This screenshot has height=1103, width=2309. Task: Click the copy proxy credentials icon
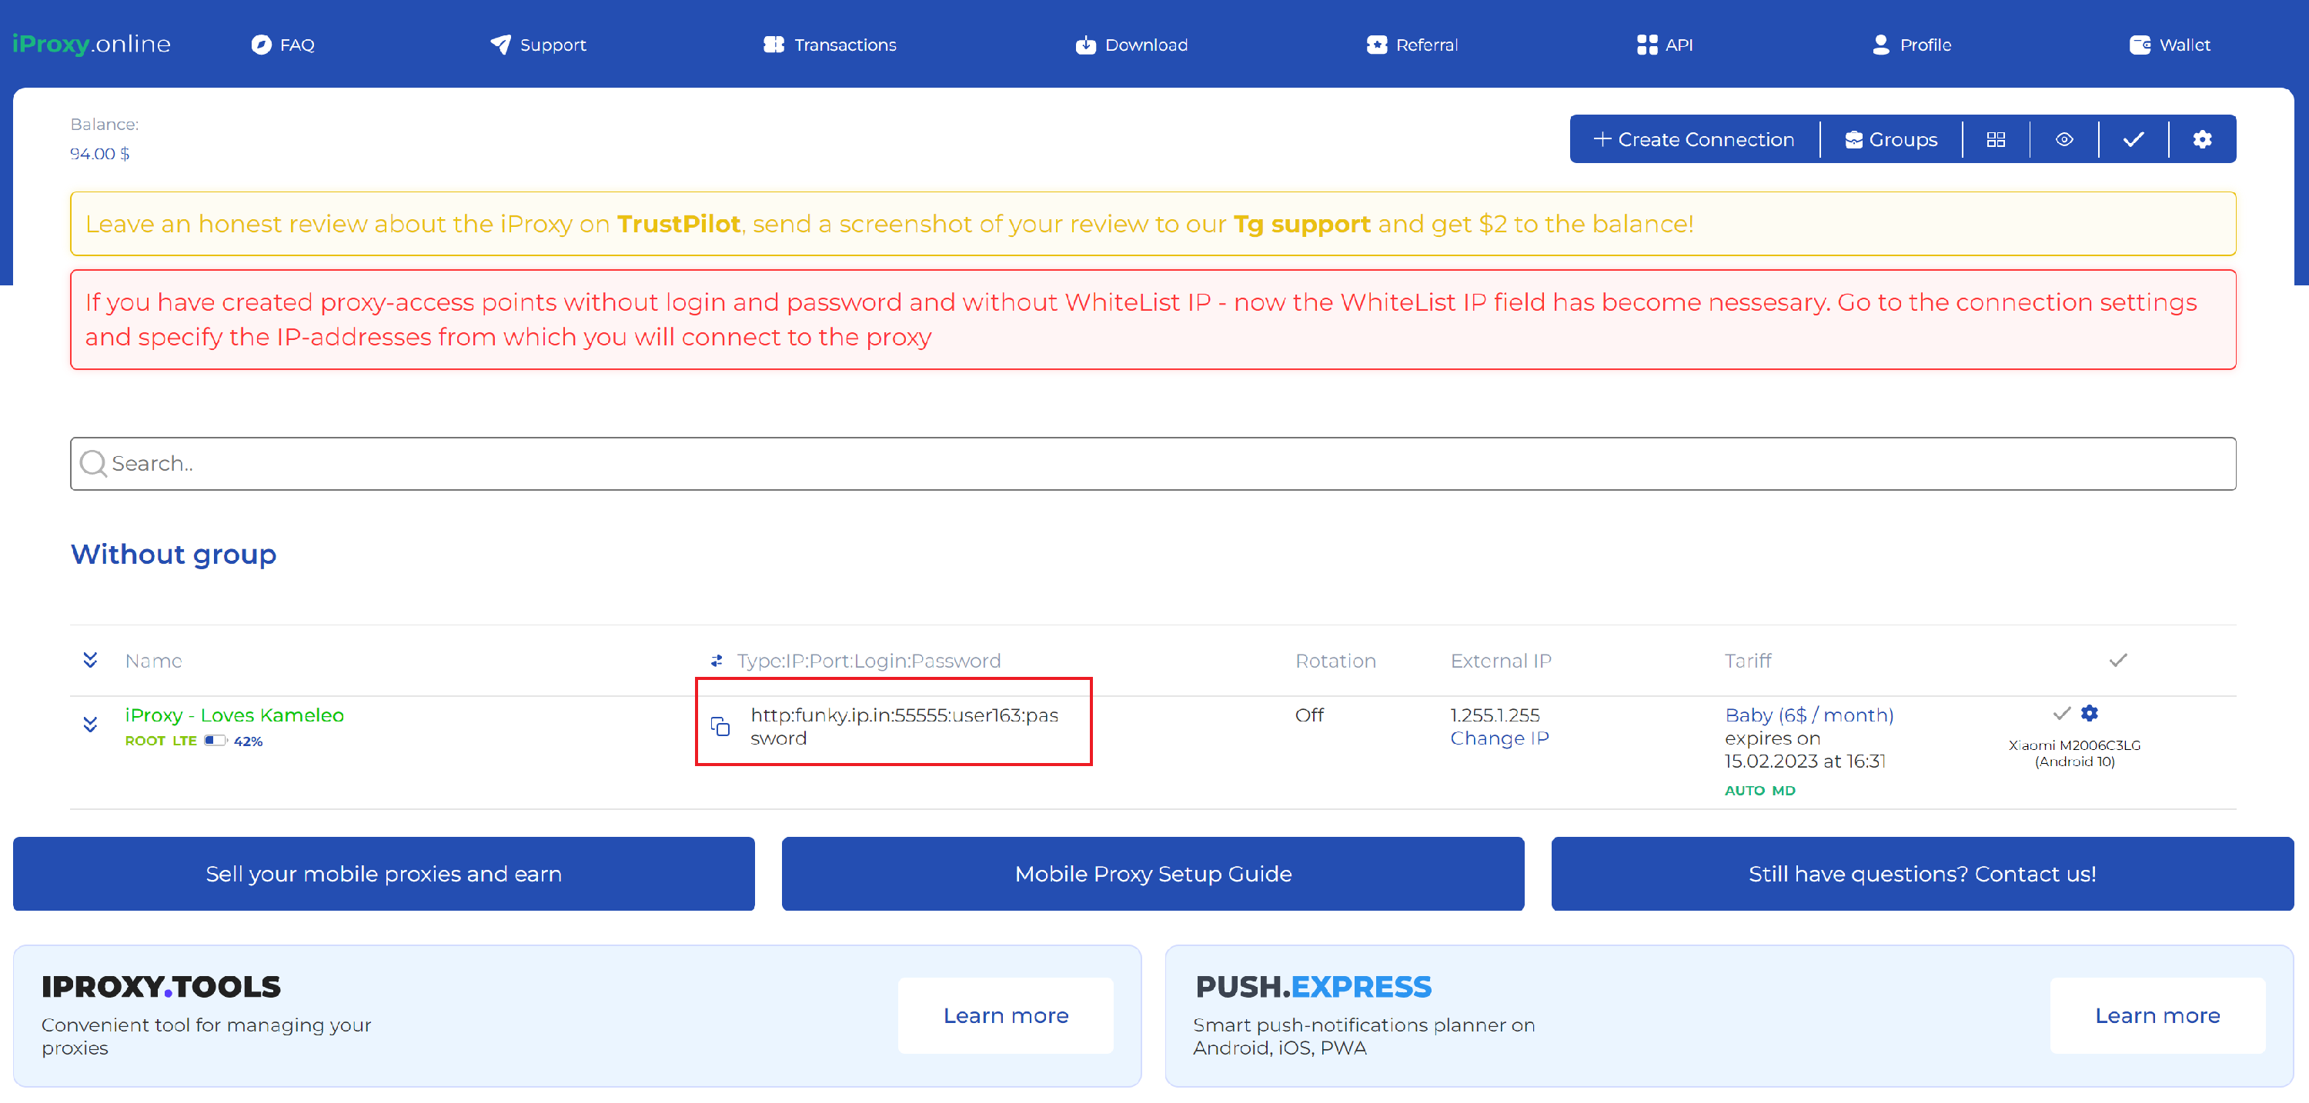(720, 726)
